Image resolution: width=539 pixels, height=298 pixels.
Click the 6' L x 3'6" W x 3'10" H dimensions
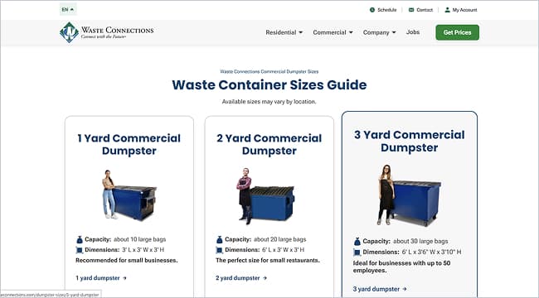click(431, 252)
